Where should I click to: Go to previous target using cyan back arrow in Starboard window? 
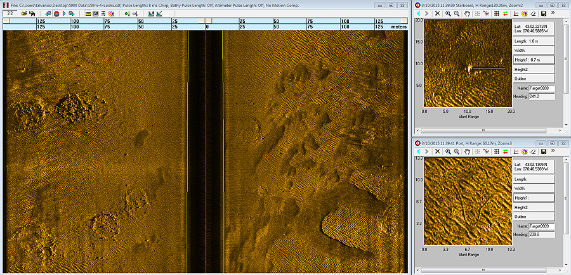pos(418,13)
